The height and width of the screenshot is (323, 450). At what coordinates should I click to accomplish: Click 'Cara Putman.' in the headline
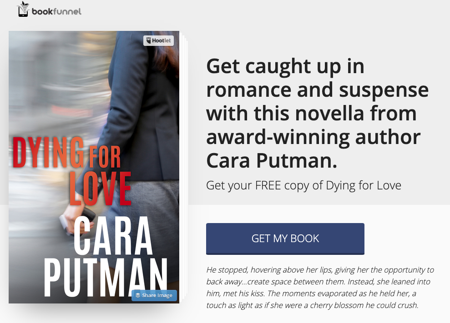(x=272, y=160)
